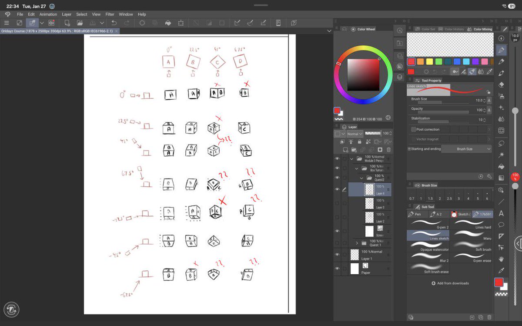Viewport: 522px width, 326px height.
Task: Open the Normal blending mode dropdown
Action: pyautogui.click(x=355, y=134)
